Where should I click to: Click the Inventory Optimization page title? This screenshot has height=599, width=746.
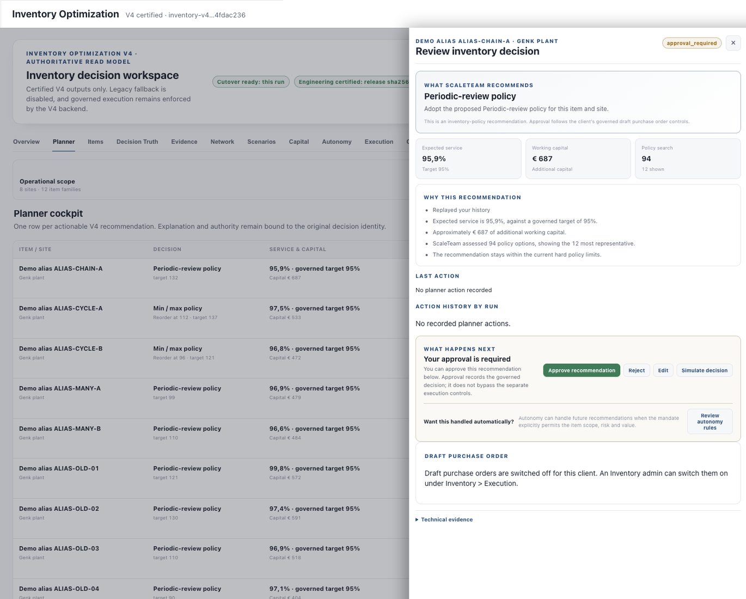[x=65, y=14]
